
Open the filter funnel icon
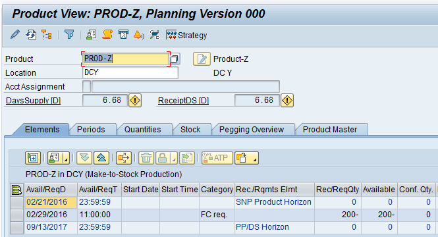click(69, 35)
